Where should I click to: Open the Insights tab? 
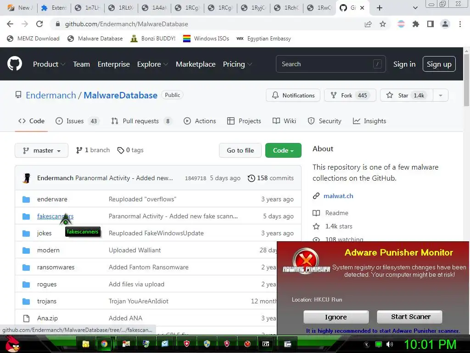coord(369,121)
